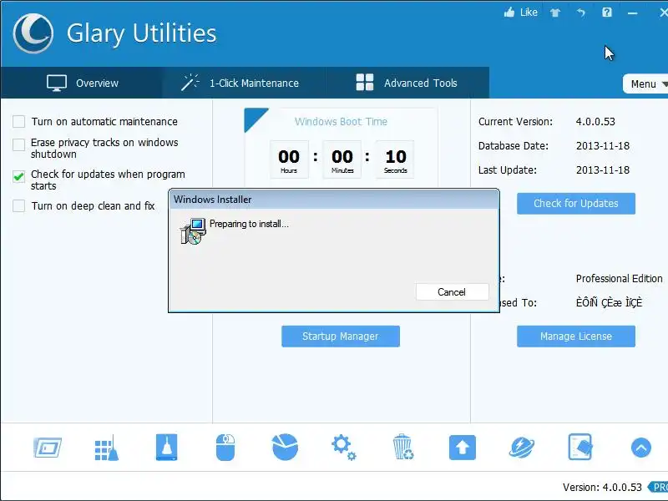This screenshot has height=501, width=668.
Task: Open the Disk Analysis pie chart icon
Action: pos(285,448)
